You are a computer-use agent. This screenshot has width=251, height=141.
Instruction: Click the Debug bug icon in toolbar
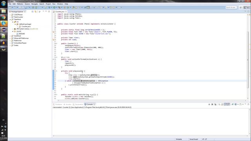(49, 7)
